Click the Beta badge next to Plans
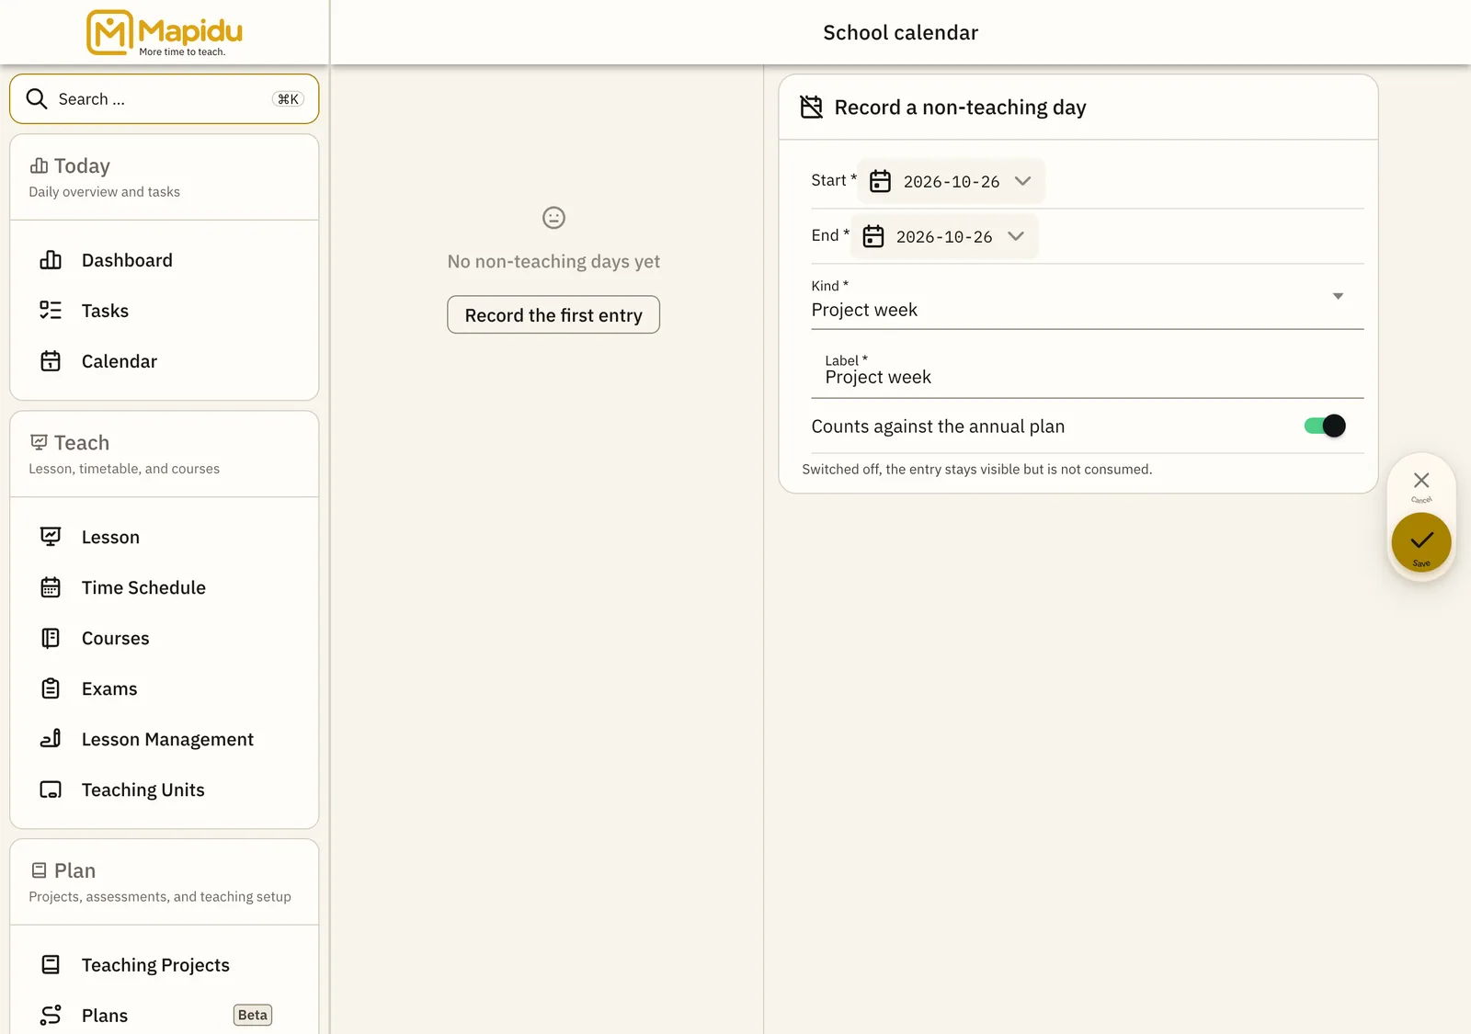The height and width of the screenshot is (1034, 1471). point(253,1015)
